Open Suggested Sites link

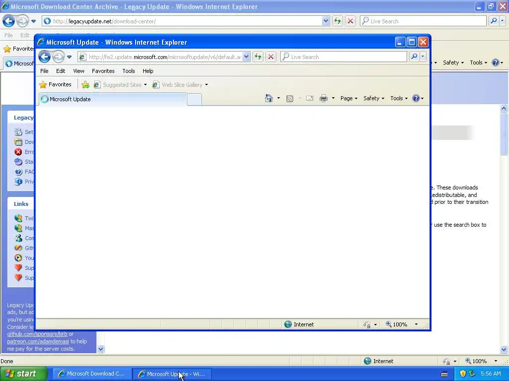pyautogui.click(x=120, y=85)
